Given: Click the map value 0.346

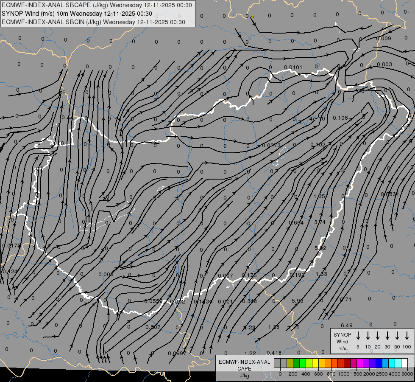Looking at the screenshot, I should [249, 301].
